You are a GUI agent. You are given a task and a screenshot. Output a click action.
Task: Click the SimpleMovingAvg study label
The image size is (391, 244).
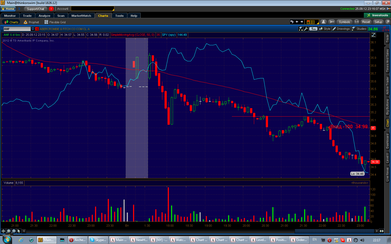tap(133, 35)
